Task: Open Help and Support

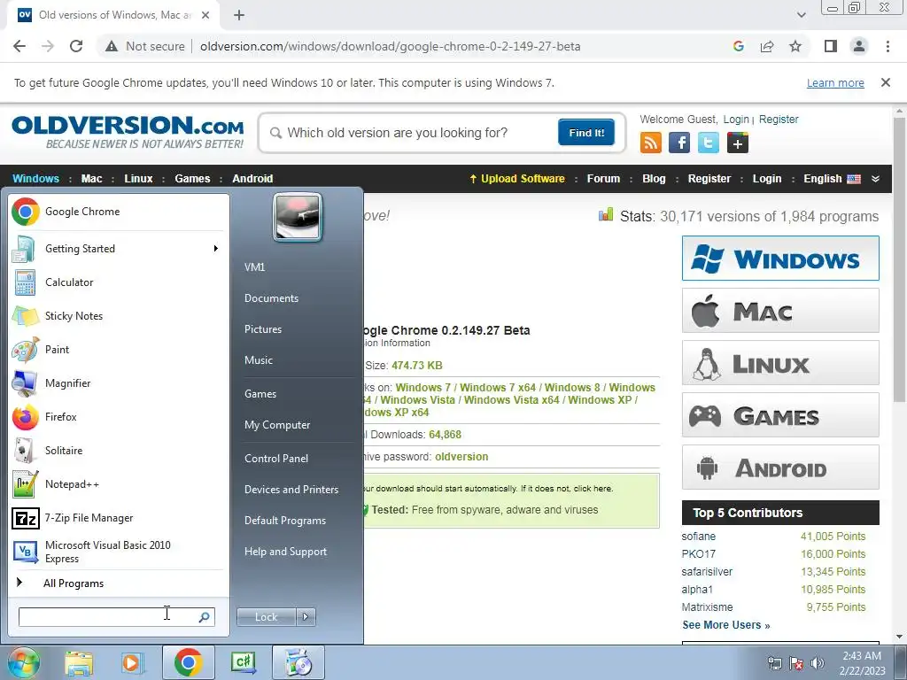Action: (286, 552)
